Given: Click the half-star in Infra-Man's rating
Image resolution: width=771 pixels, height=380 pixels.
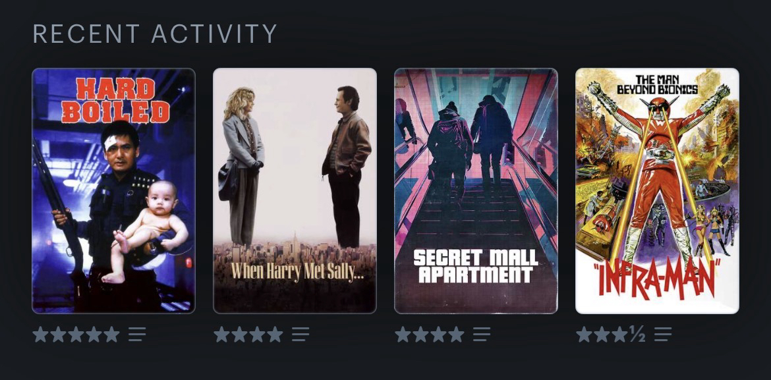Looking at the screenshot, I should pos(638,335).
